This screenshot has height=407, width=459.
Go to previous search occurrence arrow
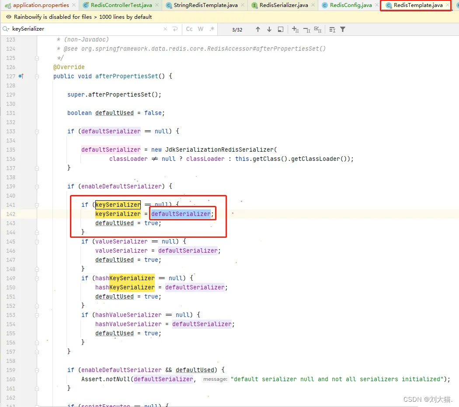(257, 29)
